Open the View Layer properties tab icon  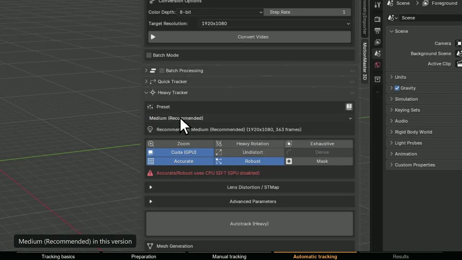[377, 42]
